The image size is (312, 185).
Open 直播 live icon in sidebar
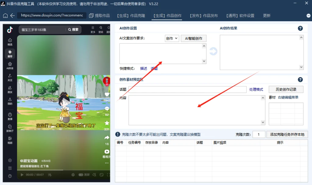(x=10, y=116)
